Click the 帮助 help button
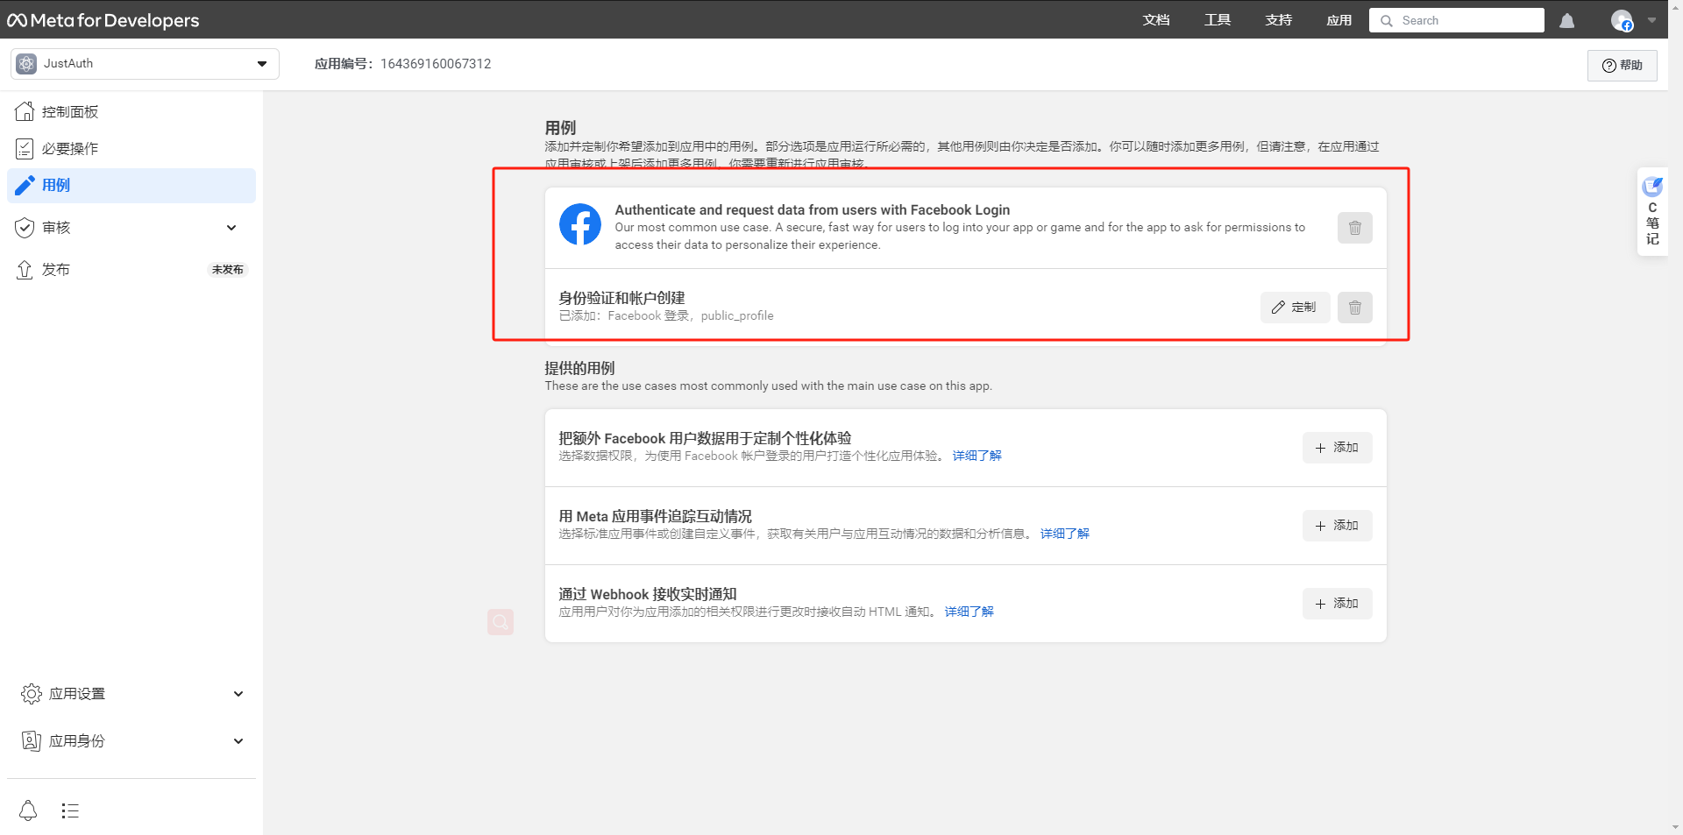The width and height of the screenshot is (1683, 835). pyautogui.click(x=1623, y=65)
